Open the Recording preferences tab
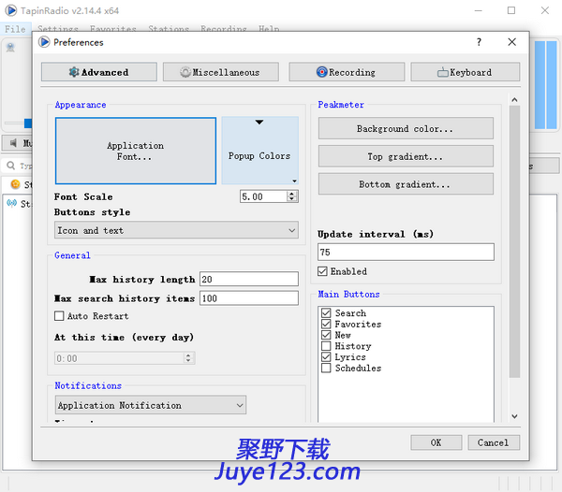 (347, 72)
